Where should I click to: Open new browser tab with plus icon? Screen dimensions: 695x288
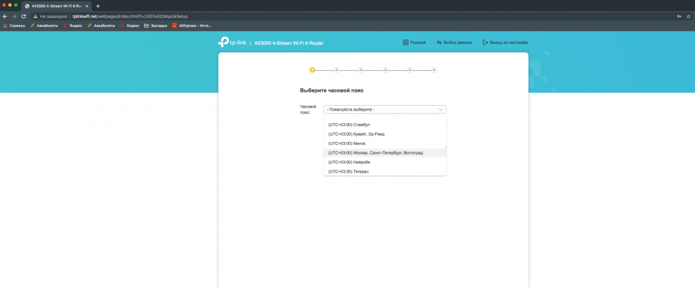(x=97, y=6)
